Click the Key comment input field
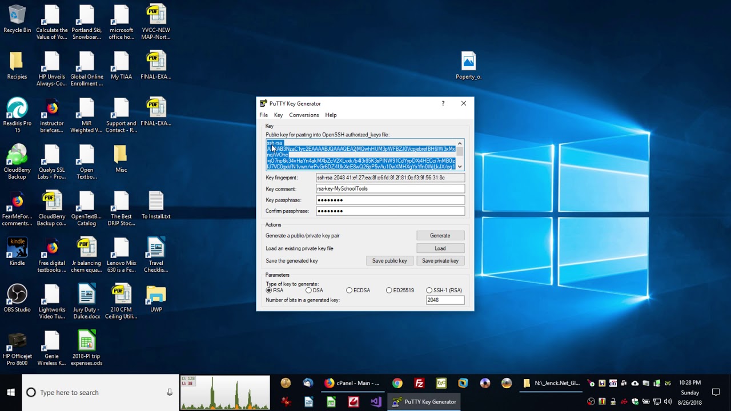Viewport: 731px width, 411px height. (x=390, y=189)
